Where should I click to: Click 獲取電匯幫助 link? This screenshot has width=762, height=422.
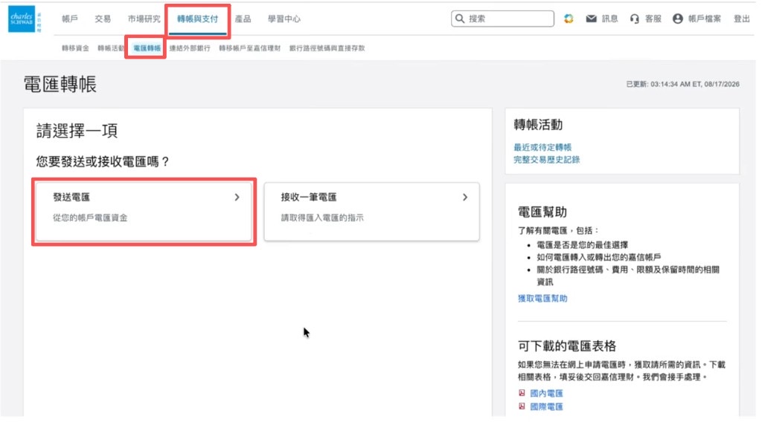click(542, 299)
